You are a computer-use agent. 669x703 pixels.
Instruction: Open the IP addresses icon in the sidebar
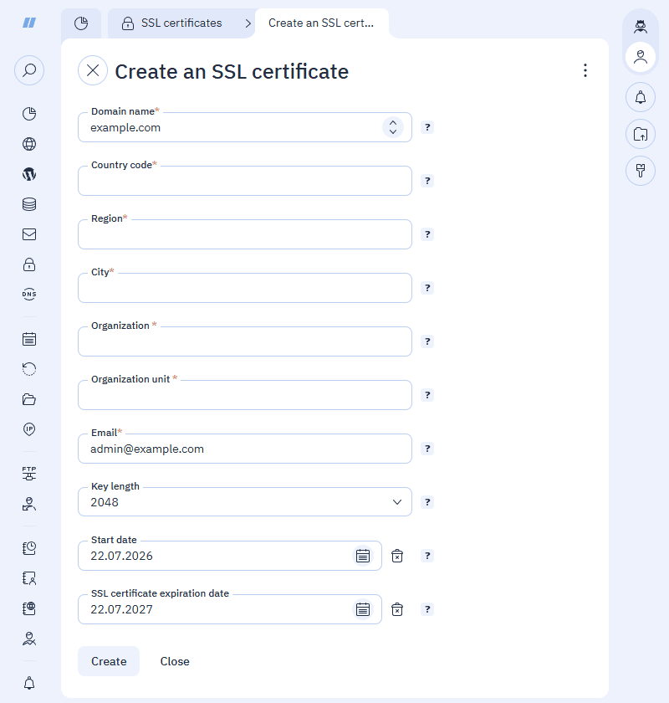[x=29, y=429]
